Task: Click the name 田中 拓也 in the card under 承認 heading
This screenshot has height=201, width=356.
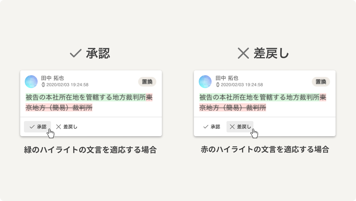Action: pyautogui.click(x=53, y=78)
